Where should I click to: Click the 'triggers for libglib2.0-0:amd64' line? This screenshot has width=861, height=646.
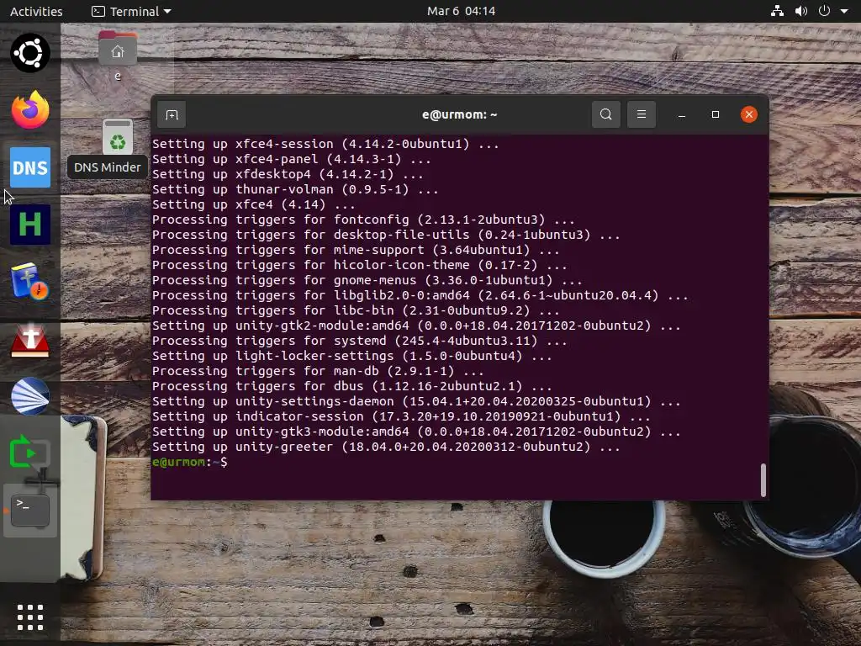420,295
